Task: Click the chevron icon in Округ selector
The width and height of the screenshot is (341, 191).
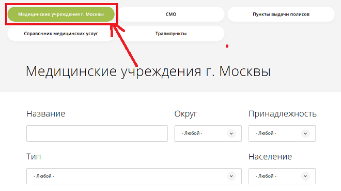Action: pos(231,134)
